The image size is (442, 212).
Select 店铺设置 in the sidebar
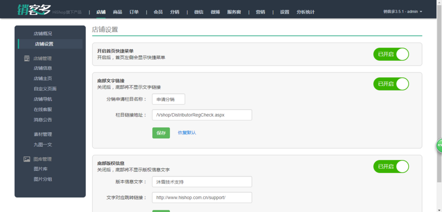pos(51,44)
